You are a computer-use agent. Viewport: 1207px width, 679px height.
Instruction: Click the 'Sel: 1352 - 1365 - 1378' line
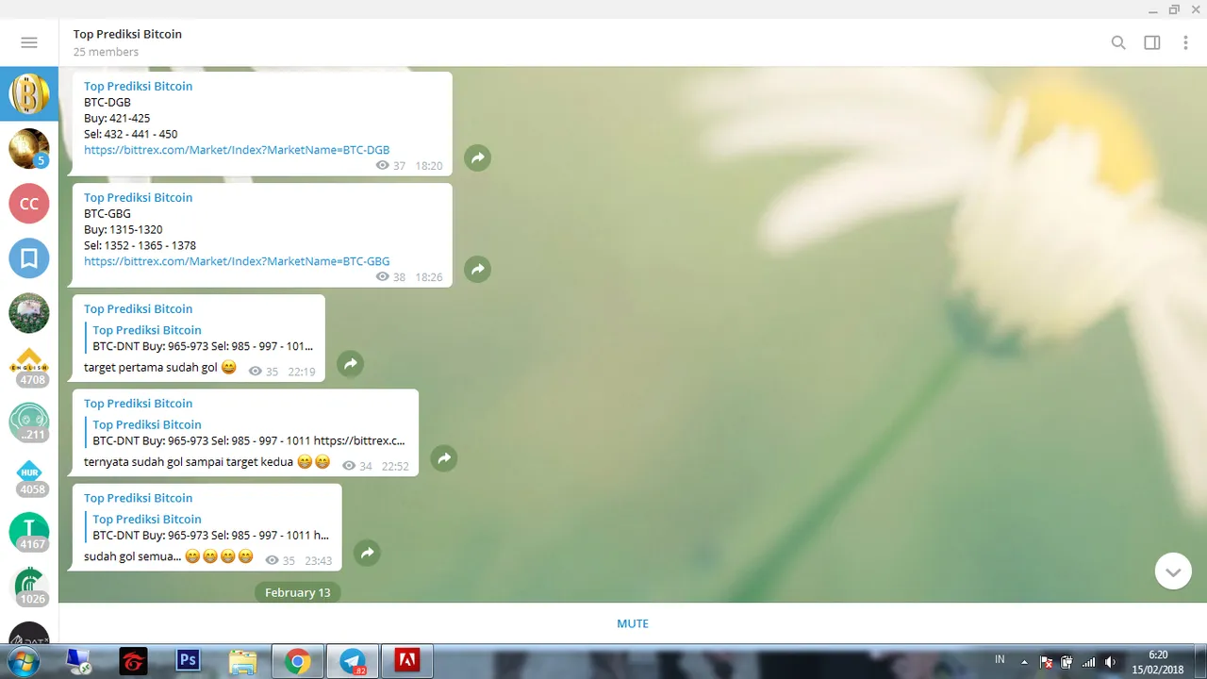pos(140,245)
